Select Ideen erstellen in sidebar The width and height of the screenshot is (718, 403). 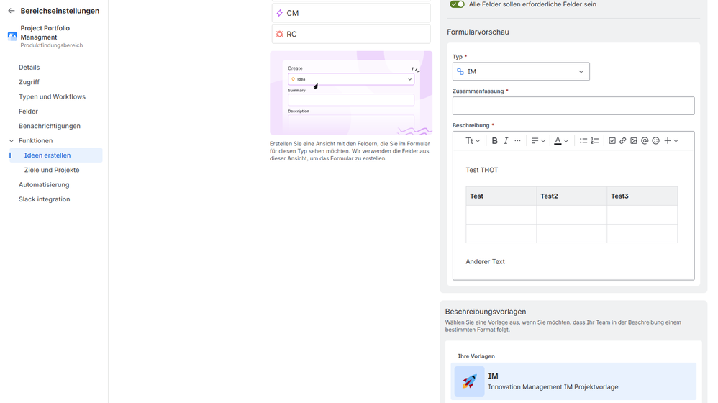tap(56, 155)
